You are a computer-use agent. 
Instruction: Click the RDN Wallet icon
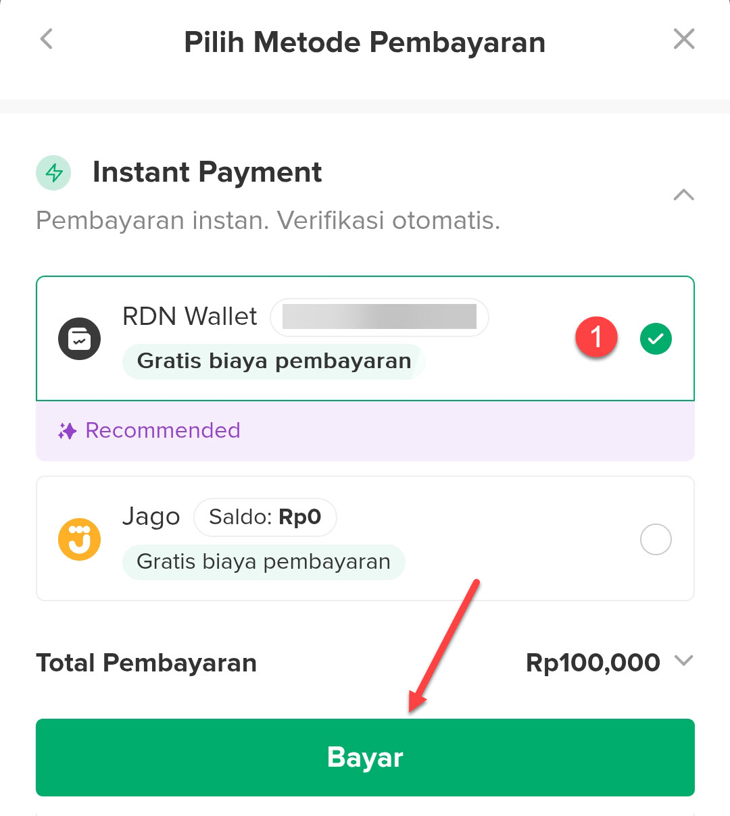point(79,339)
